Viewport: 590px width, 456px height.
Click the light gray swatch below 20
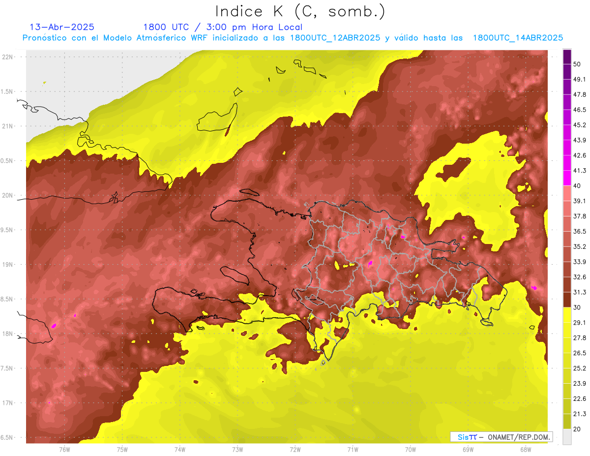567,436
